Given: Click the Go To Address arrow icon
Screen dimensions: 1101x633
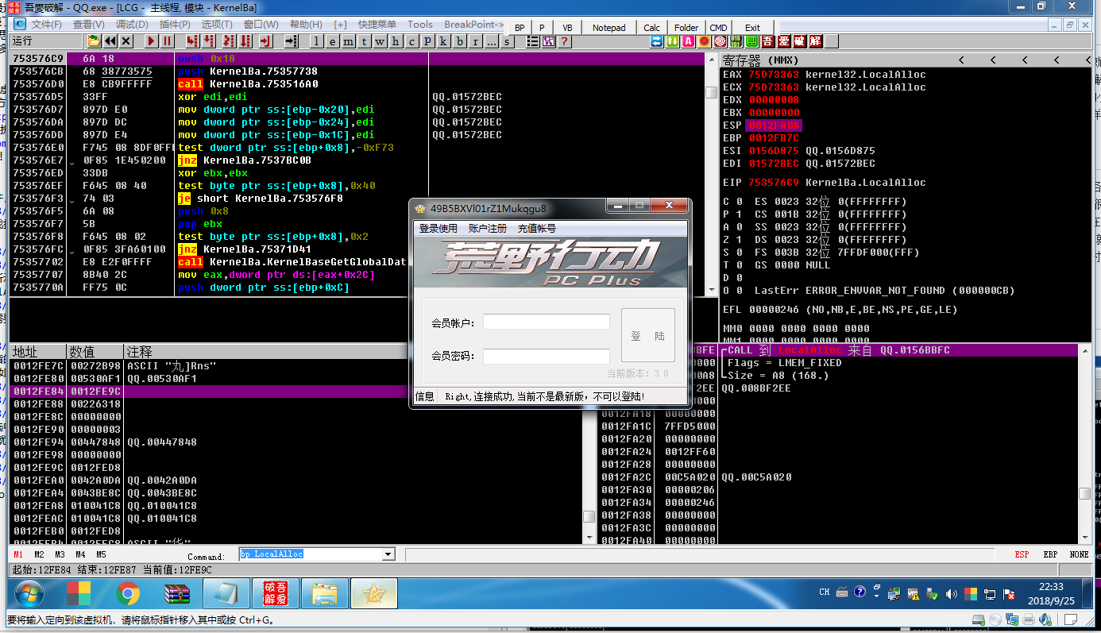Looking at the screenshot, I should click(x=291, y=41).
